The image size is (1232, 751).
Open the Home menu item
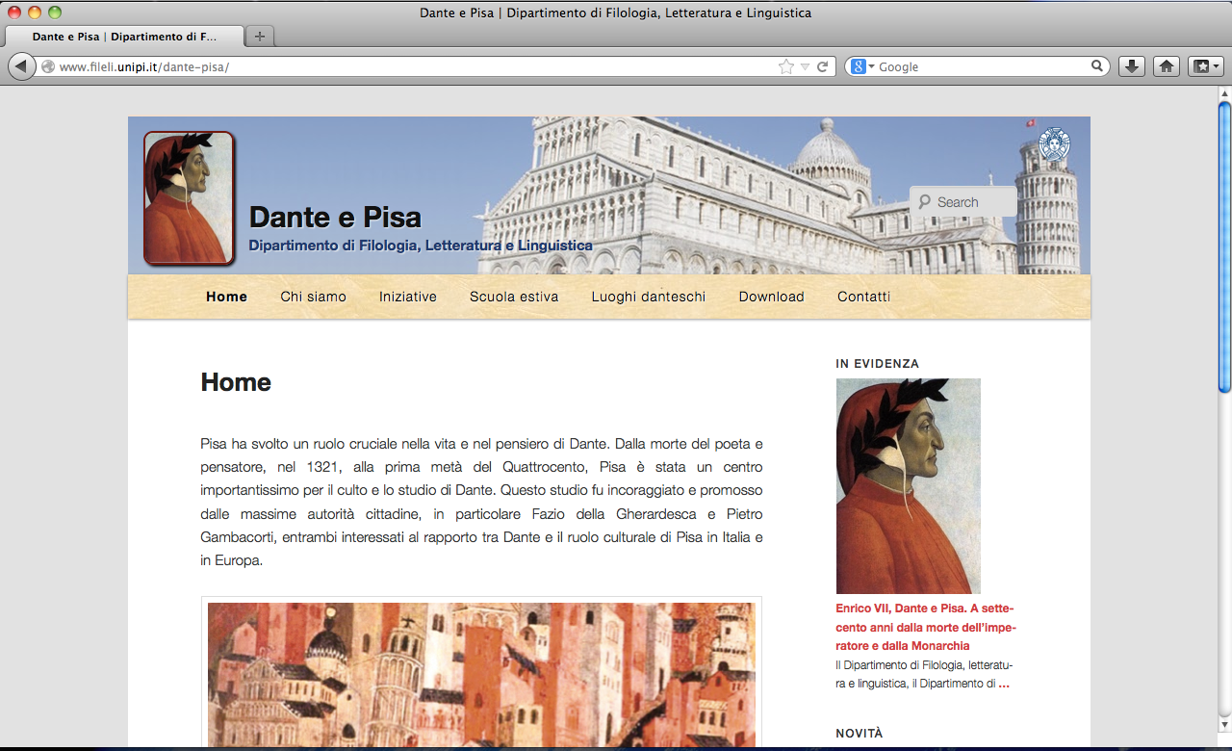point(226,297)
